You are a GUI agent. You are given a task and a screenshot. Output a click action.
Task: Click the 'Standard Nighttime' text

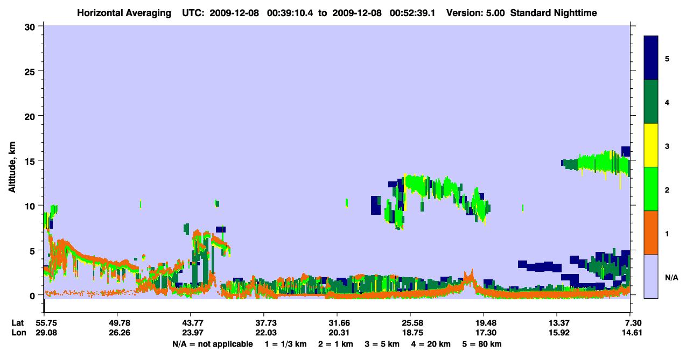click(553, 12)
